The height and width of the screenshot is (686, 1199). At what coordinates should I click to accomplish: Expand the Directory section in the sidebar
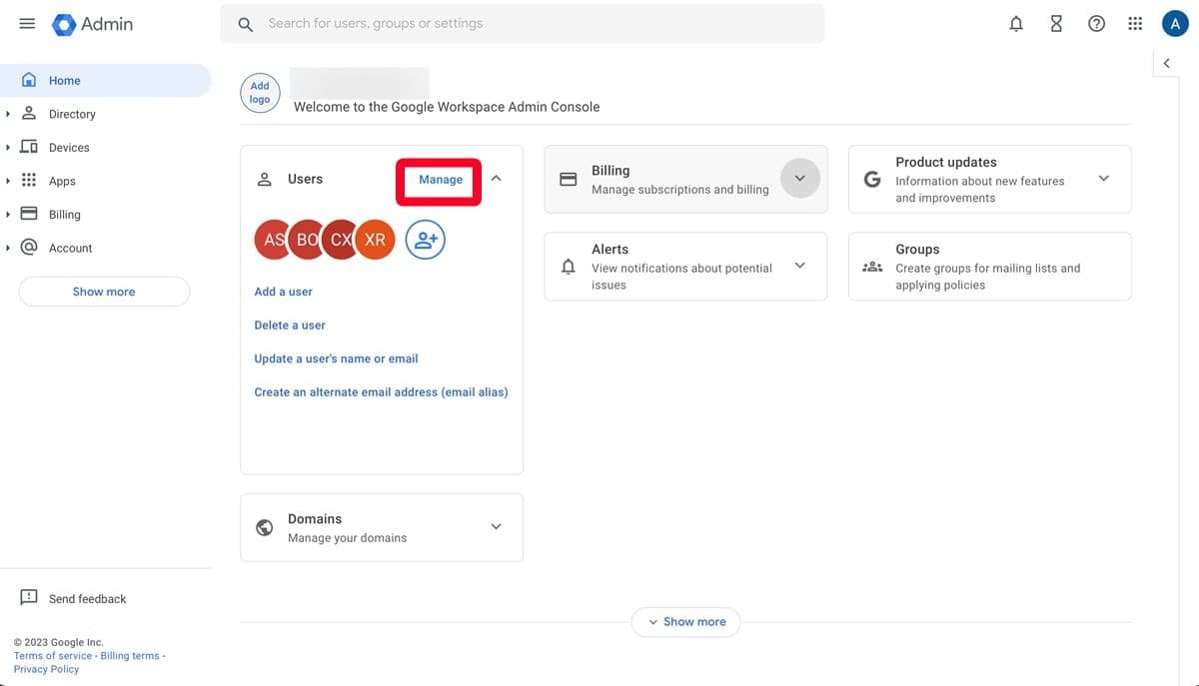pyautogui.click(x=9, y=113)
